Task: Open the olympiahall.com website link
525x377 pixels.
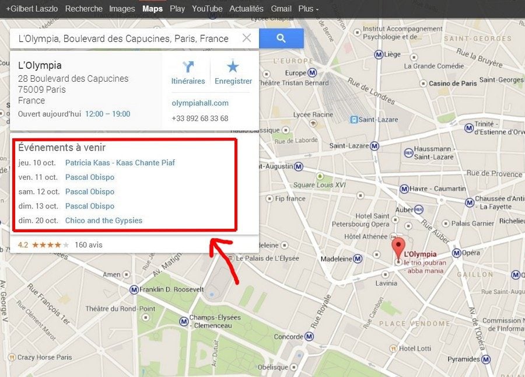Action: point(200,103)
